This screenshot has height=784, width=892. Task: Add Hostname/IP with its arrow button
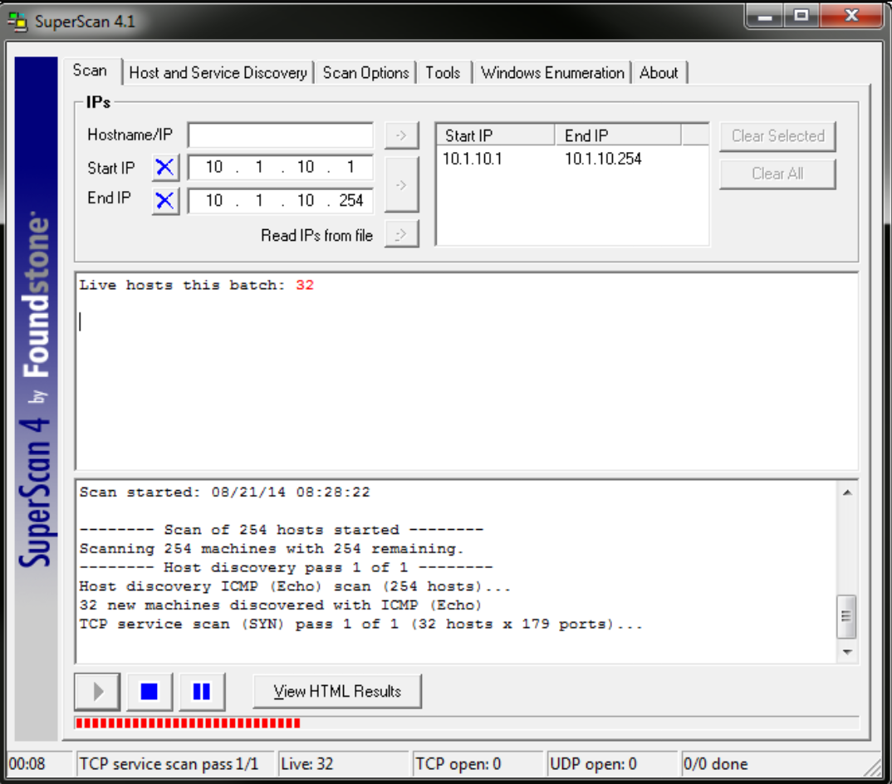(x=402, y=135)
